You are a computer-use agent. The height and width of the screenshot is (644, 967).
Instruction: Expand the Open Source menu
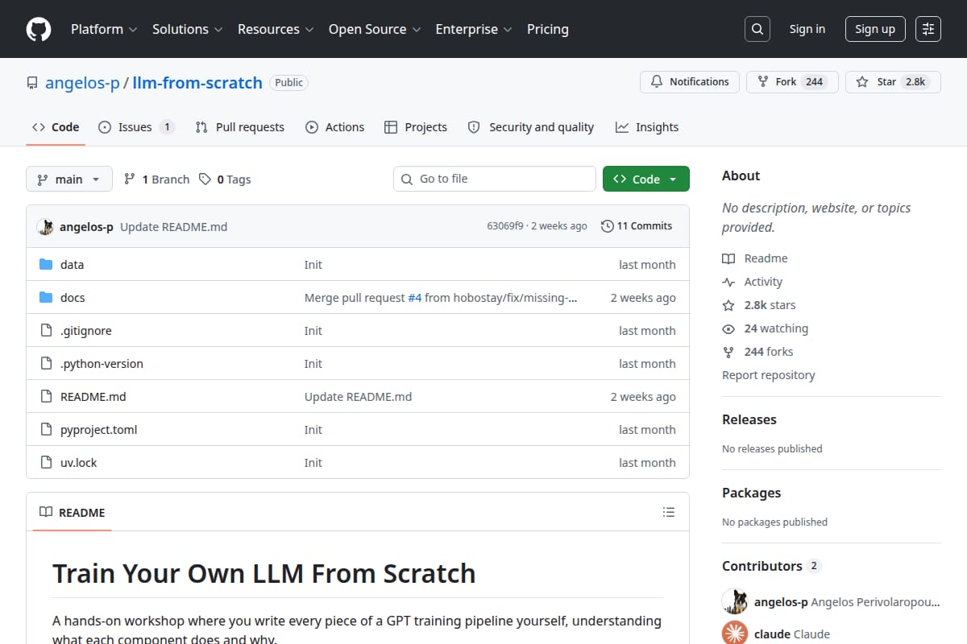tap(375, 29)
